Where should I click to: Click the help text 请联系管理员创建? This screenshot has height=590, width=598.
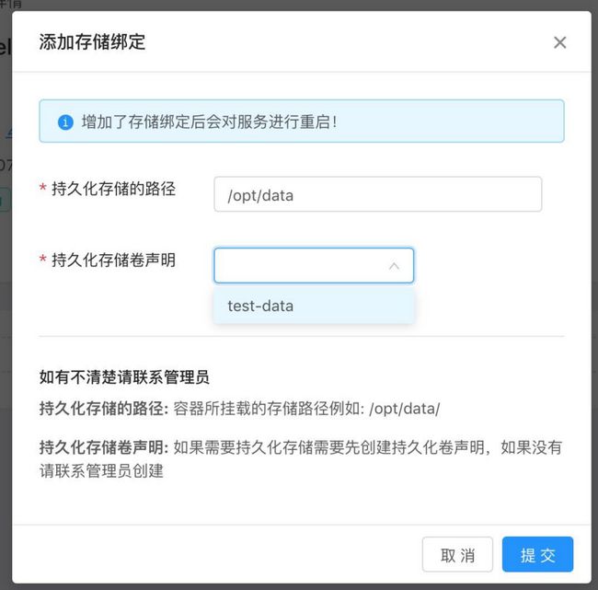pyautogui.click(x=101, y=471)
